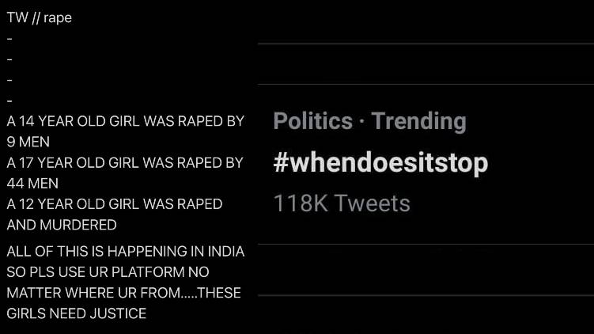Viewport: 594px width, 334px height.
Task: Open the #whendoesitstop trending hashtag
Action: coord(380,163)
